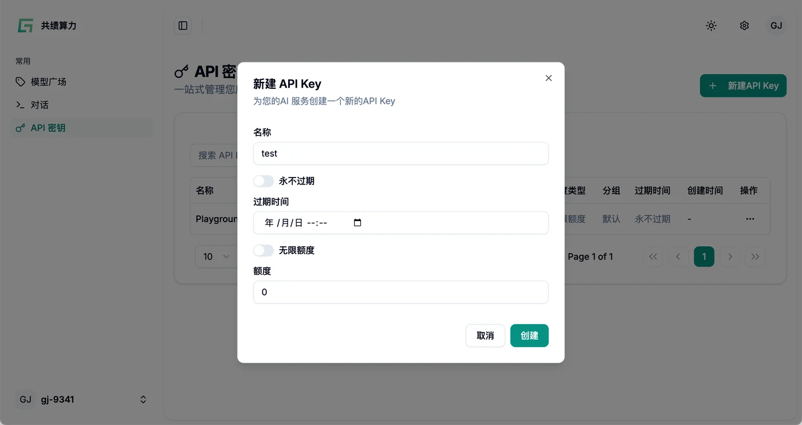Viewport: 802px width, 425px height.
Task: Open settings via the gear icon
Action: click(x=744, y=26)
